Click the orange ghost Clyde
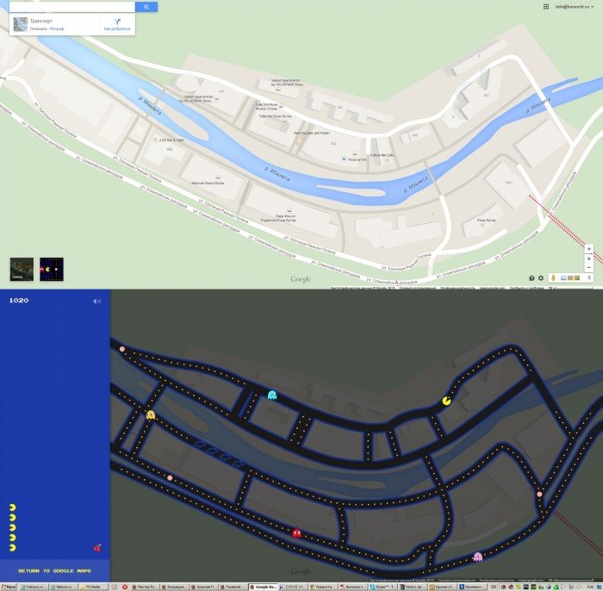 tap(151, 415)
